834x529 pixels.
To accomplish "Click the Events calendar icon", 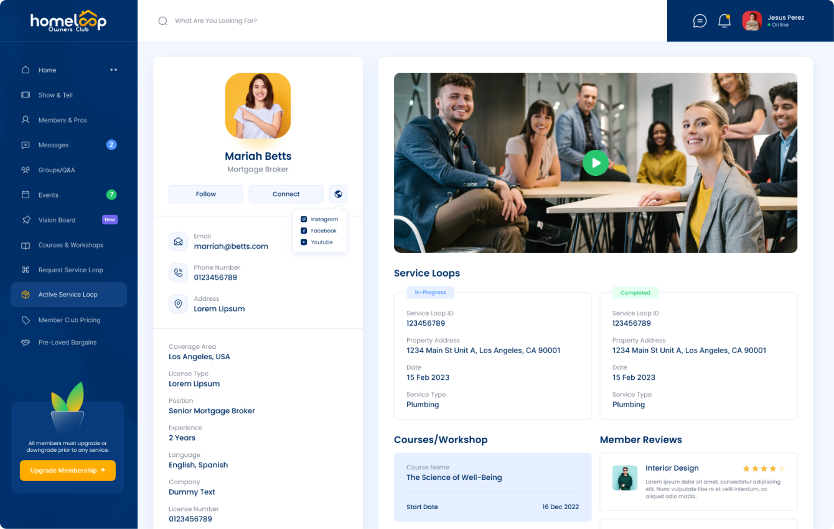I will click(x=26, y=195).
